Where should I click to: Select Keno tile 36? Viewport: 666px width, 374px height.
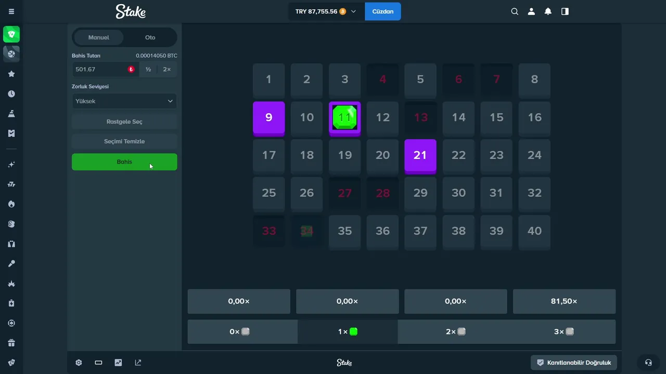(382, 232)
